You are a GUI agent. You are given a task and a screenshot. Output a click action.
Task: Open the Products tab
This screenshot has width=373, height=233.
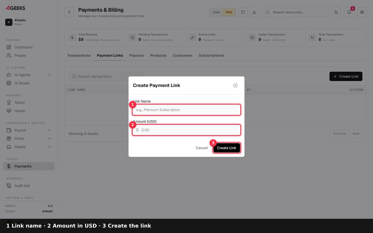pyautogui.click(x=158, y=55)
